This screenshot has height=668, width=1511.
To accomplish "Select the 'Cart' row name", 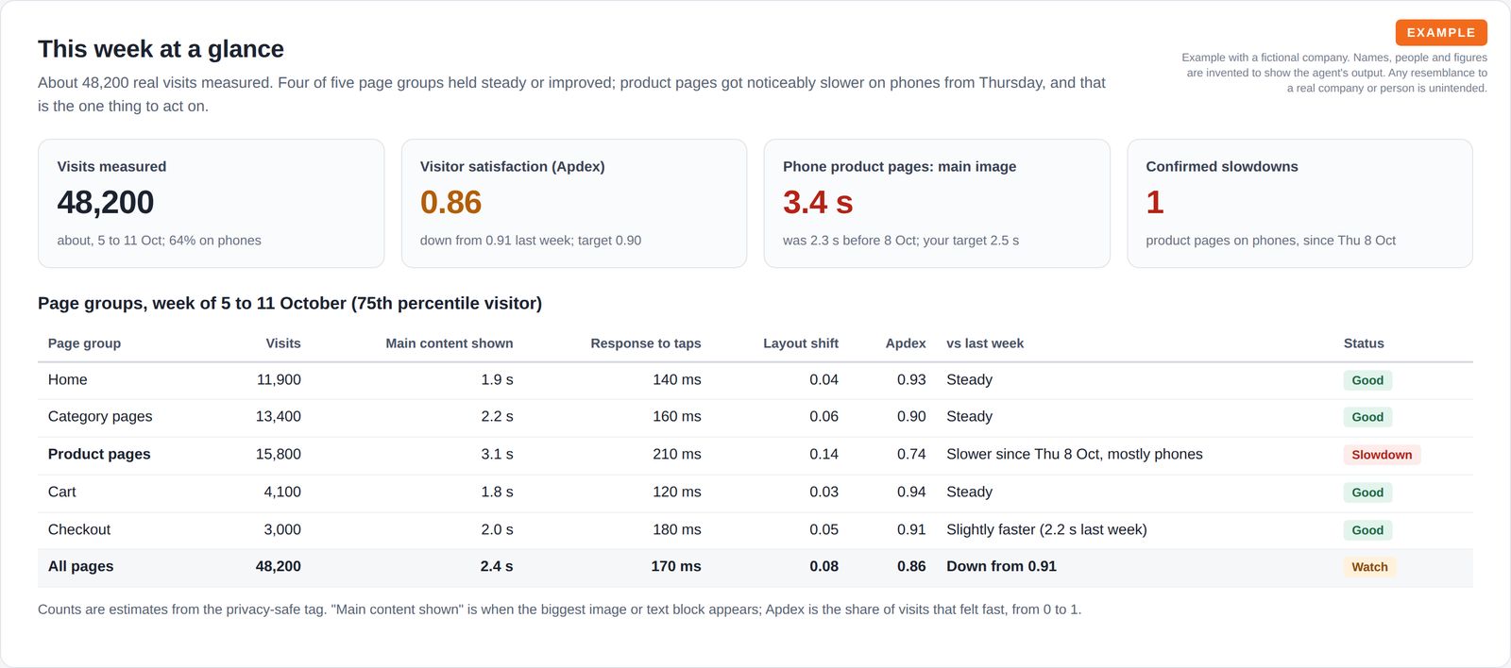I will coord(62,492).
